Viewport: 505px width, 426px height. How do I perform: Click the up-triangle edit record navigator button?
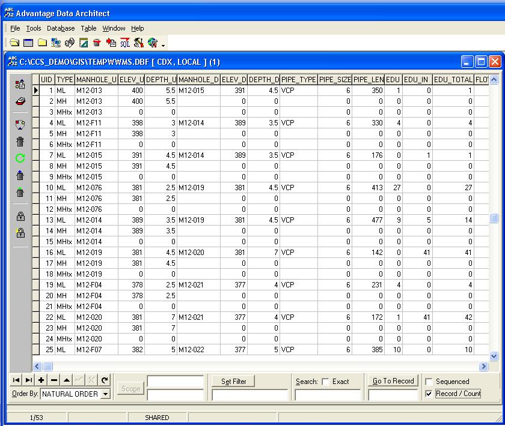(67, 380)
